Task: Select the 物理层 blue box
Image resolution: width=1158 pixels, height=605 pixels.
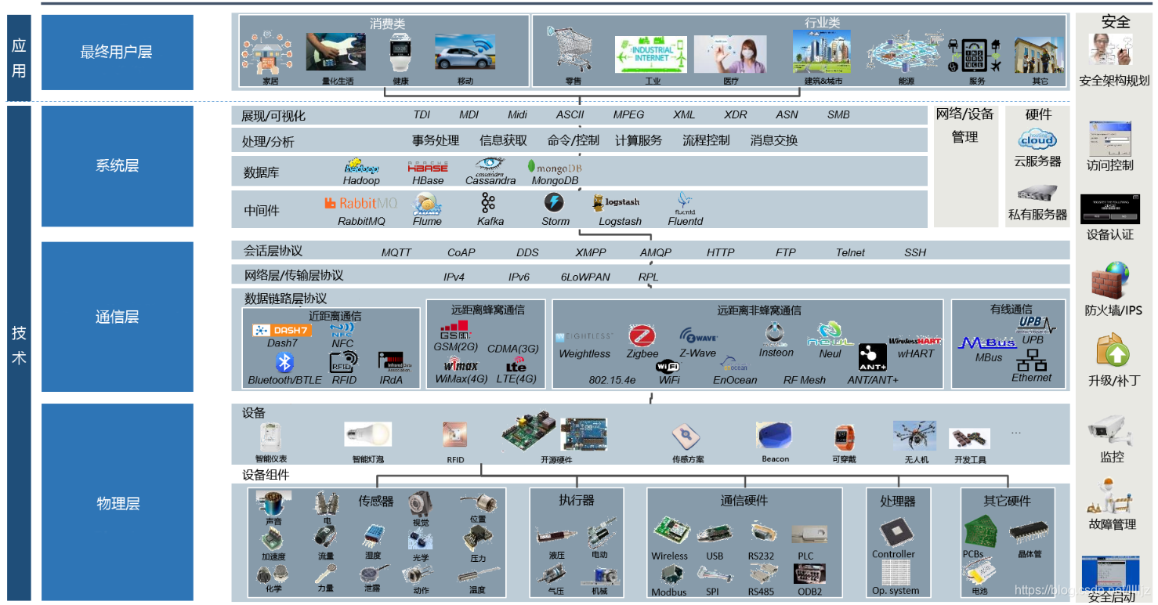Action: point(118,502)
